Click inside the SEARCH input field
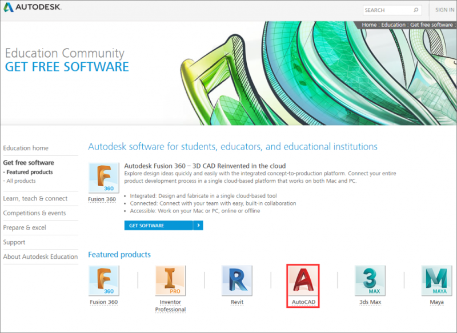The image size is (457, 333). pyautogui.click(x=386, y=10)
